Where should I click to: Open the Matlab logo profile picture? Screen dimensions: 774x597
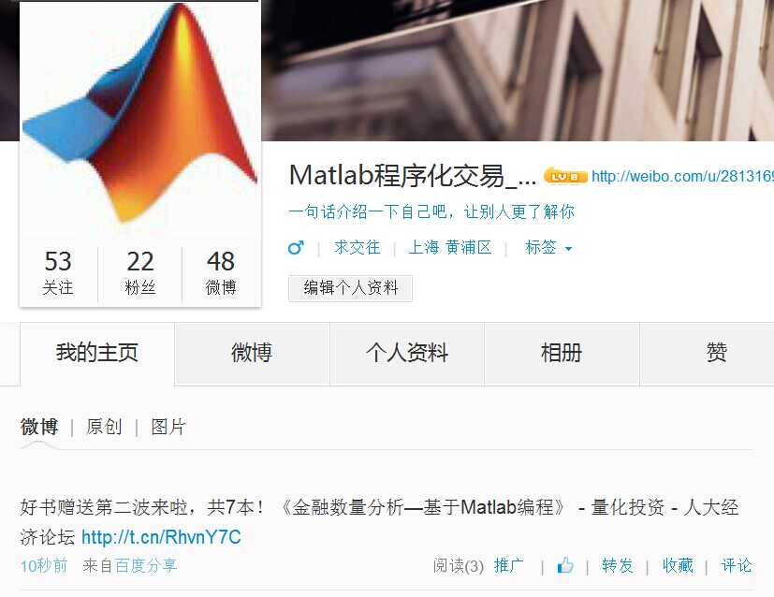[140, 119]
